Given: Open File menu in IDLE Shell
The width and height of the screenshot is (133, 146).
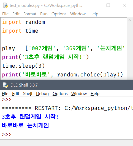Looking at the screenshot, I should [5, 94].
